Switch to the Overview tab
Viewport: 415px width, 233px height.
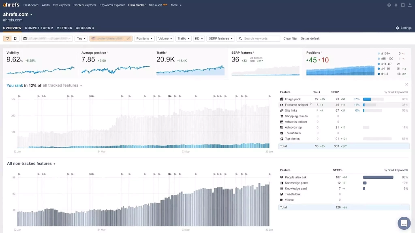pyautogui.click(x=12, y=28)
